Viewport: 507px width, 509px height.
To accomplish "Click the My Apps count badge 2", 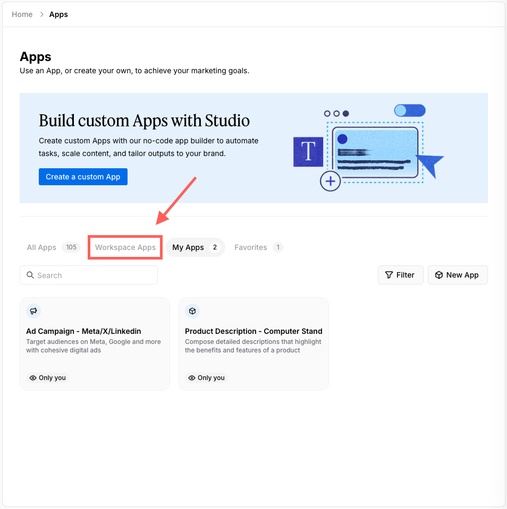I will pos(215,247).
